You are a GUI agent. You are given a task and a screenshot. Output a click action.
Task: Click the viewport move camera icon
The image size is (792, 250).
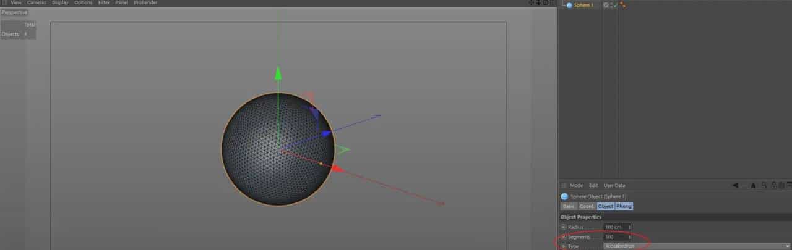(532, 2)
